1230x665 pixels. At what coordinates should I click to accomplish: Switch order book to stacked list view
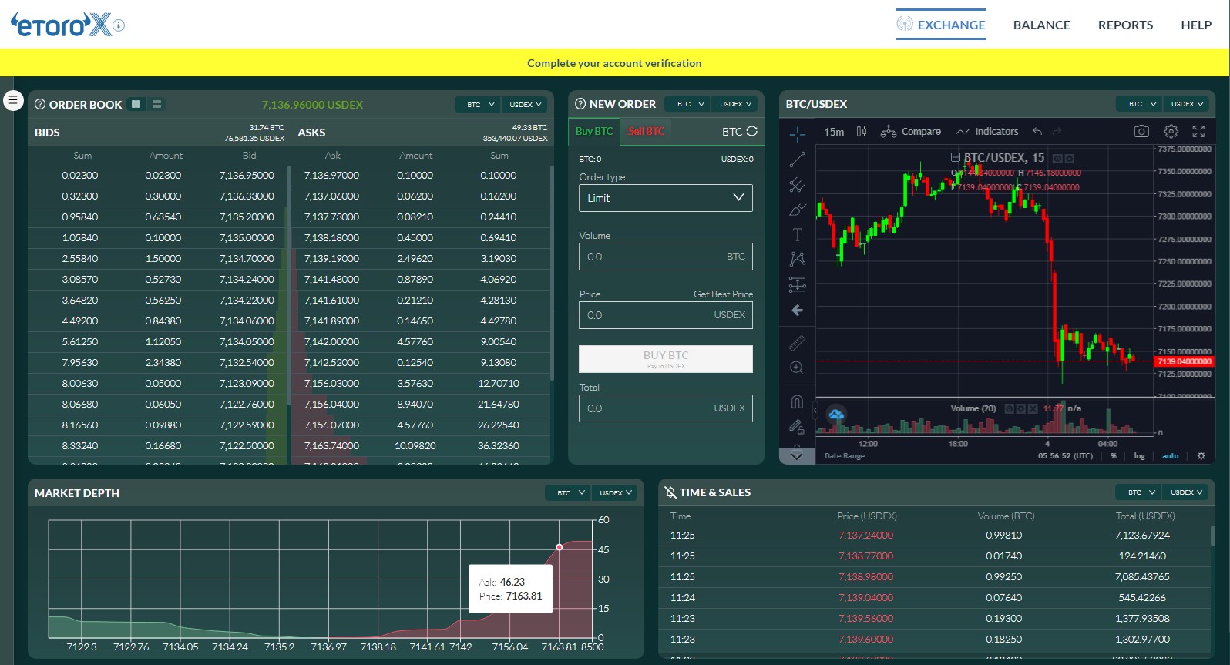156,104
